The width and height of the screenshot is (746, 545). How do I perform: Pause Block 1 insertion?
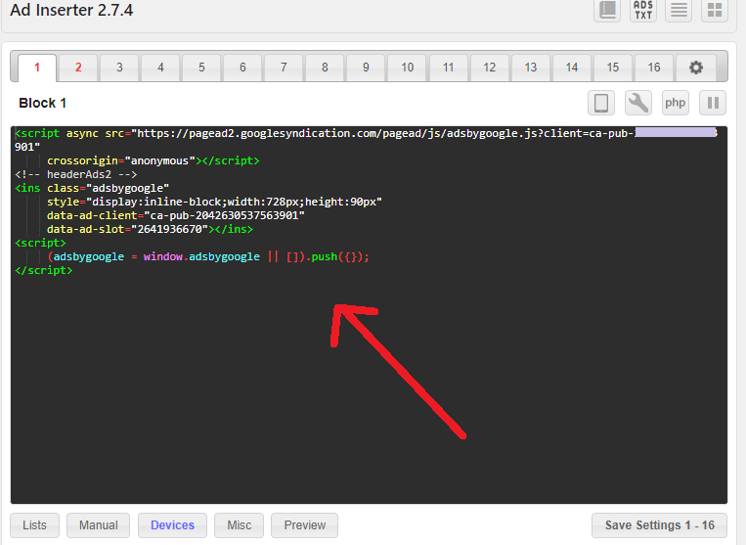[x=713, y=103]
